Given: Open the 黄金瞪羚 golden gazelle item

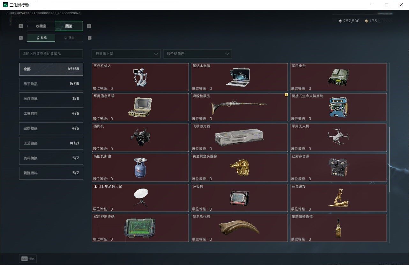Looking at the screenshot, I should [338, 198].
